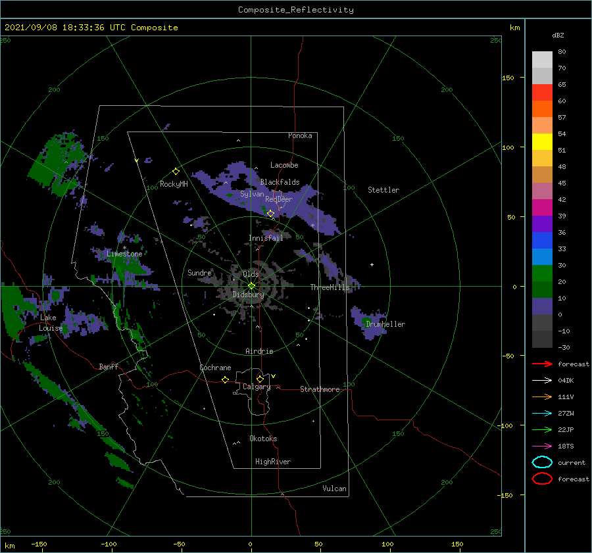Click the 04DK legend label
The width and height of the screenshot is (592, 553).
[x=566, y=381]
